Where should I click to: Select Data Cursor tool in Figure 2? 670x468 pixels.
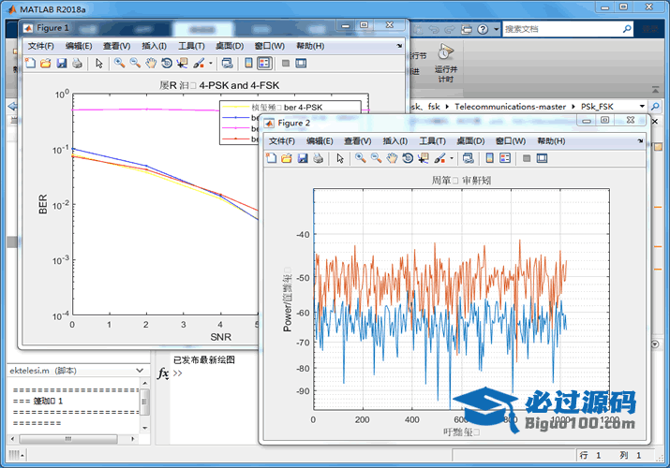coord(424,158)
